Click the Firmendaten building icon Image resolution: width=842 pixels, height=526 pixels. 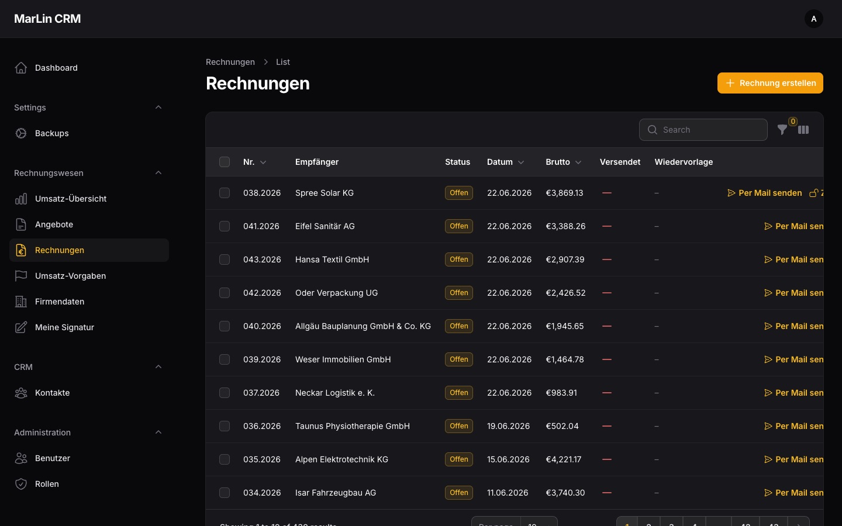click(21, 302)
